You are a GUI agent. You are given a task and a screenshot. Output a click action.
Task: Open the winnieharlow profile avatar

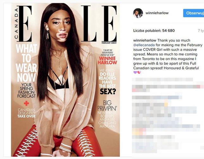pyautogui.click(x=138, y=13)
